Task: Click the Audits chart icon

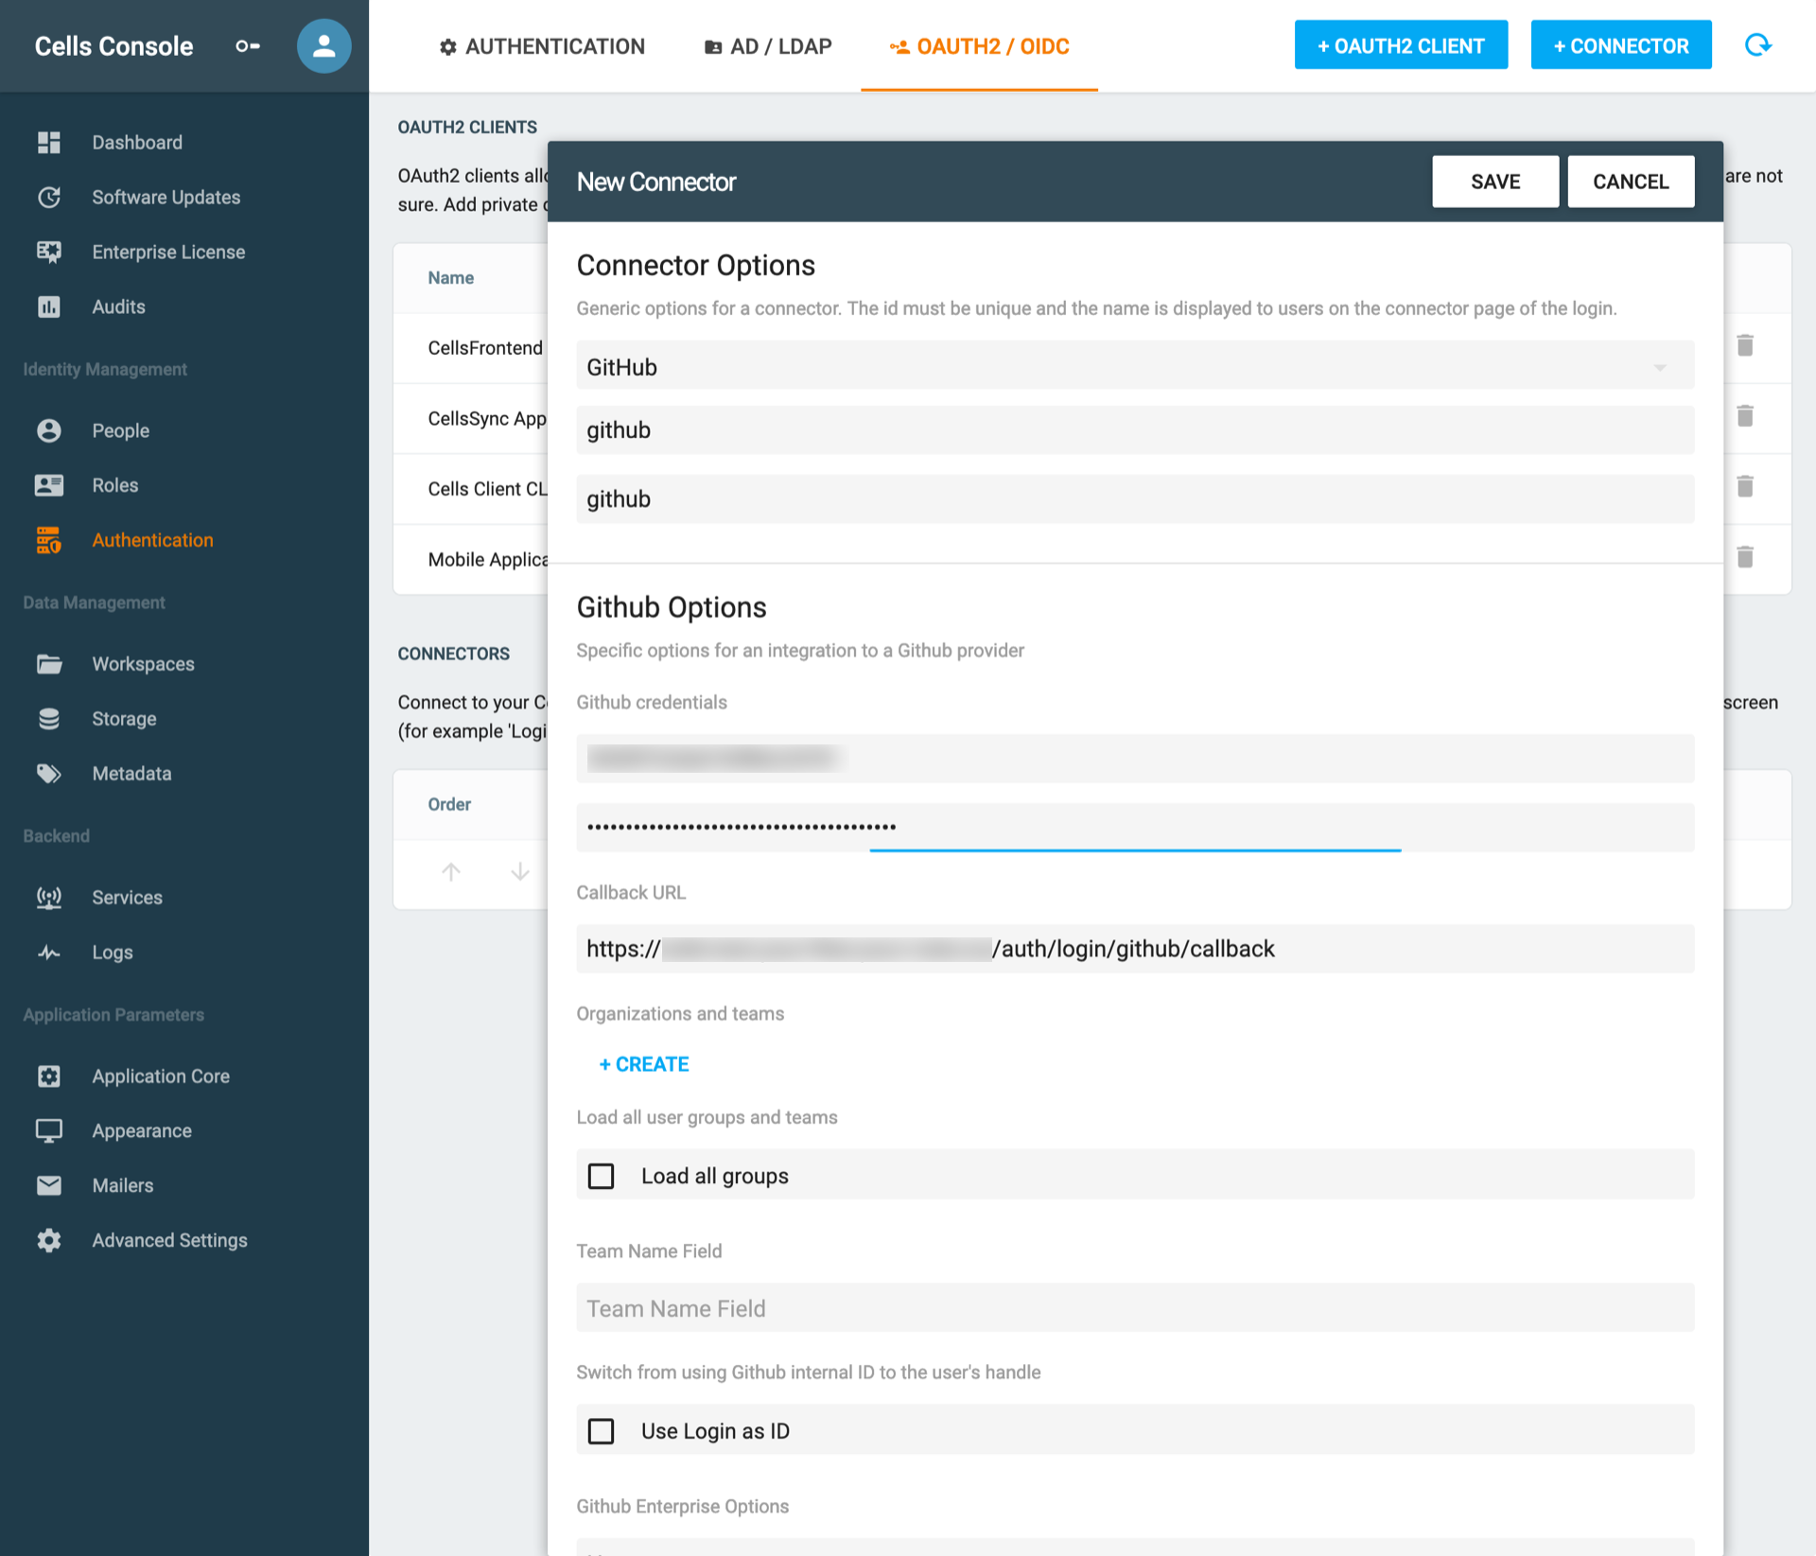Action: coord(49,307)
